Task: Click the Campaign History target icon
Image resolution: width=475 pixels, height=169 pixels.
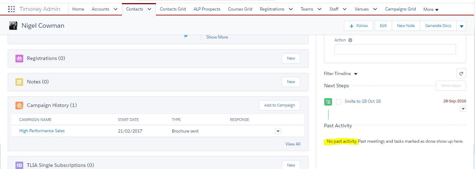Action: pos(19,106)
